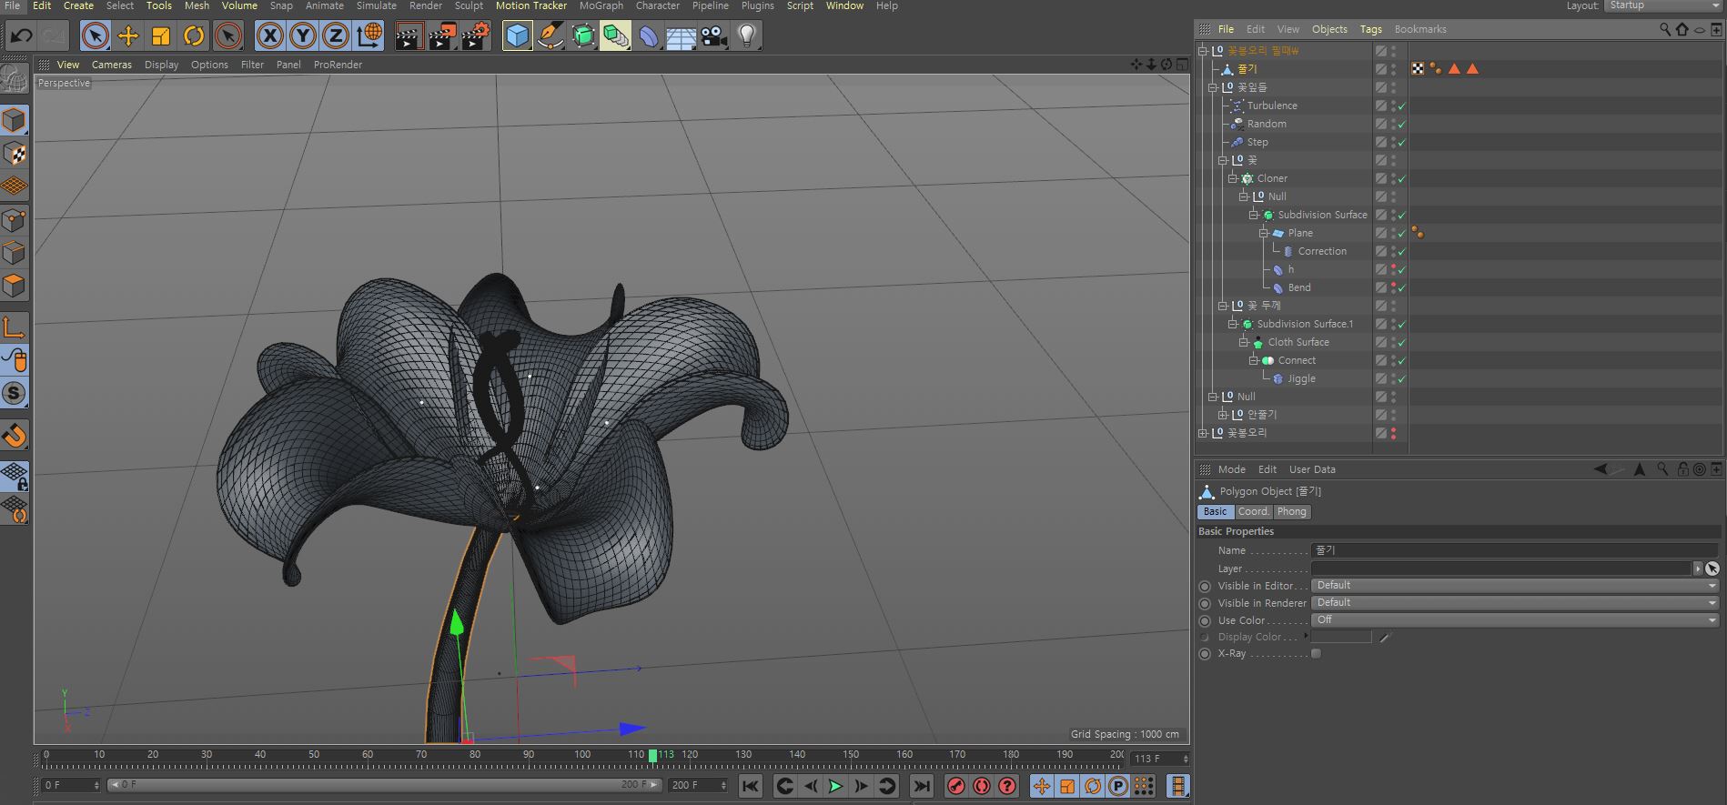Open Edit Render Settings gear clapboard
This screenshot has width=1727, height=805.
click(476, 36)
